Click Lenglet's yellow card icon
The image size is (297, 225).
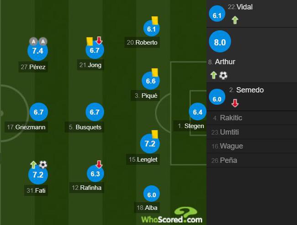[155, 134]
